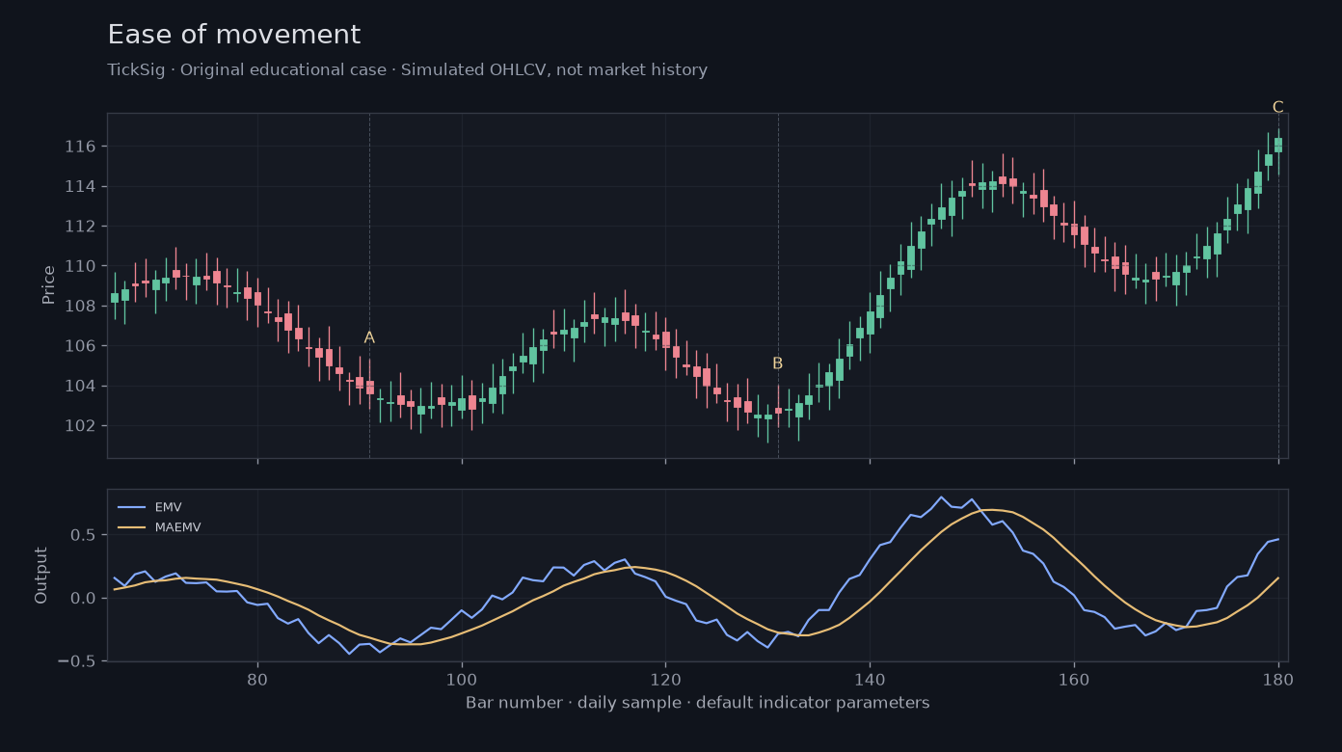
Task: Click the blue EMV legend line swatch
Action: click(131, 507)
